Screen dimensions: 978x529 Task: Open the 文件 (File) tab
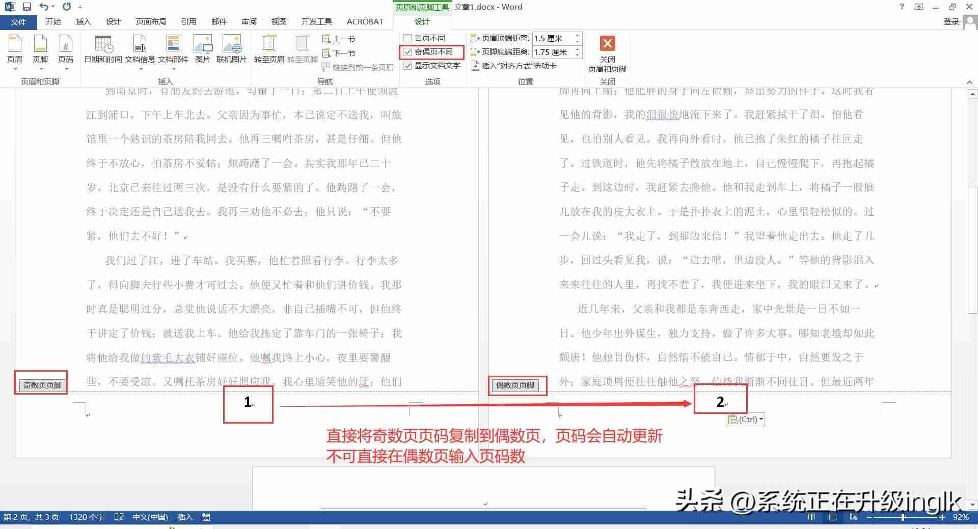[x=18, y=22]
